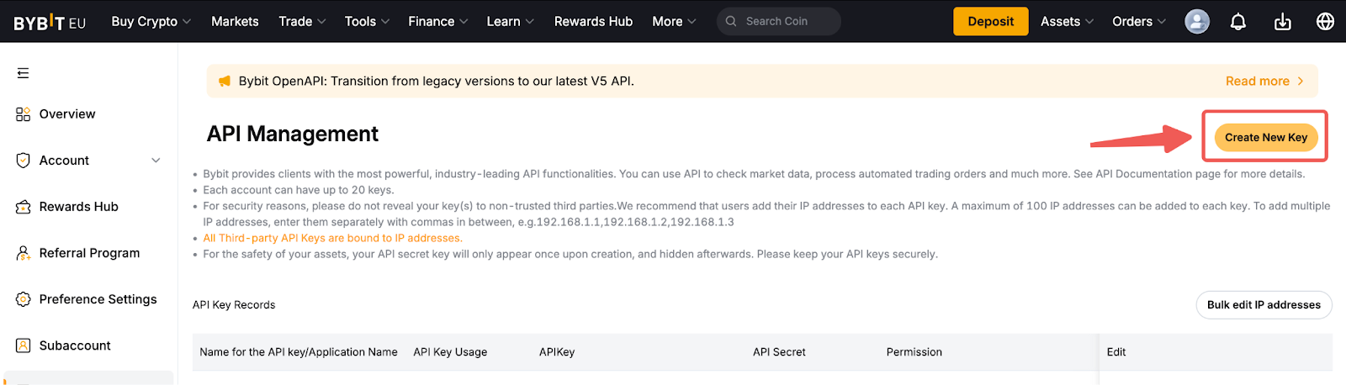1346x385 pixels.
Task: Click the Search Coin input field
Action: pos(787,22)
